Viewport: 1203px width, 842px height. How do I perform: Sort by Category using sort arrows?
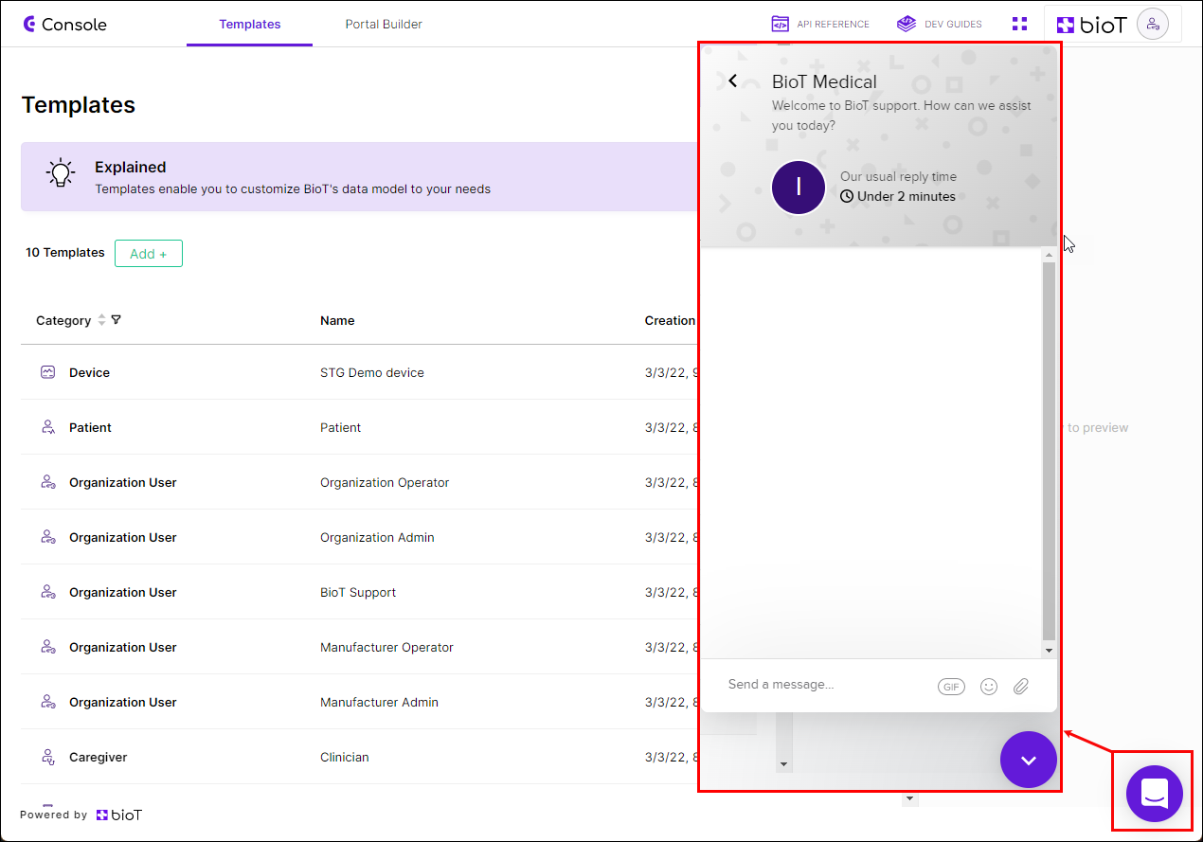101,320
